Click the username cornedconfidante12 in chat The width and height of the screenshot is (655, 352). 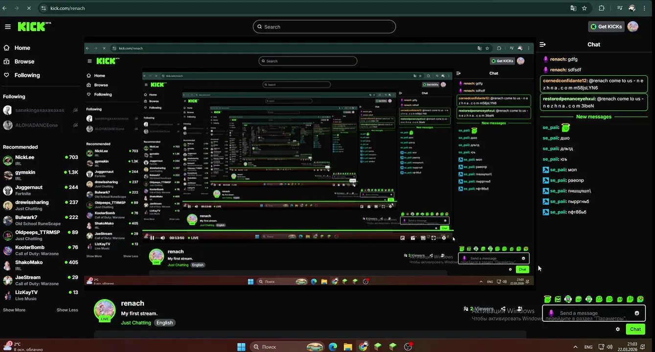[x=565, y=80]
